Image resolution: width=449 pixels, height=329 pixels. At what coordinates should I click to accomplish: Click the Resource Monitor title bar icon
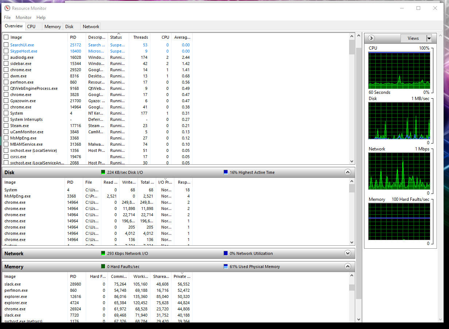(x=7, y=8)
